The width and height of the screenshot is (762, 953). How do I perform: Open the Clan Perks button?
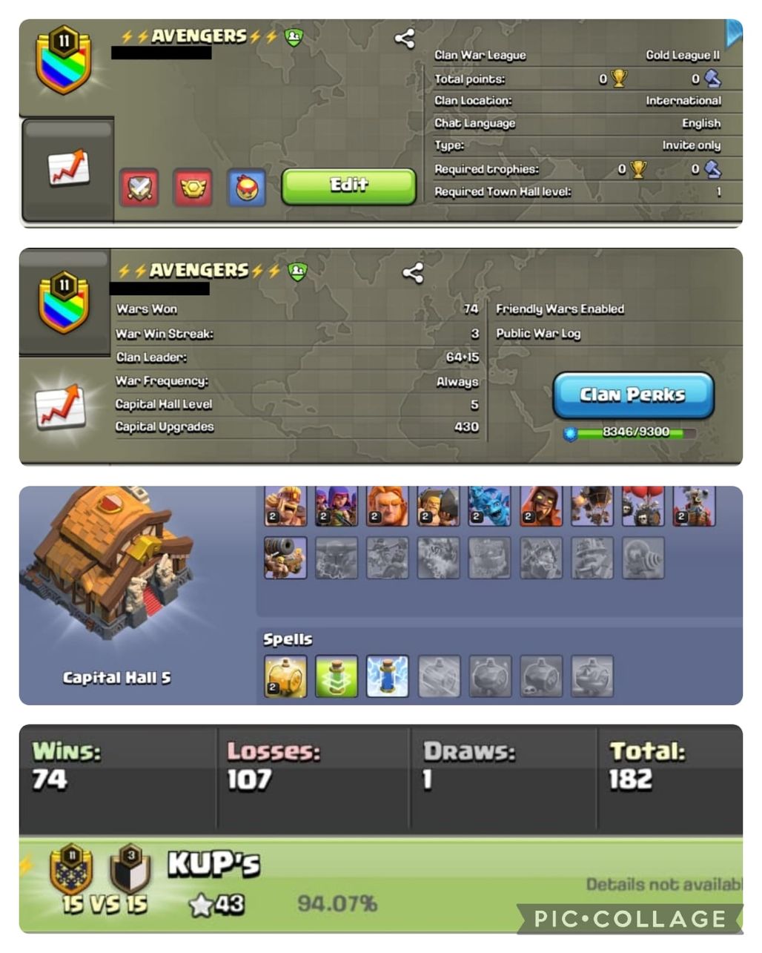634,395
